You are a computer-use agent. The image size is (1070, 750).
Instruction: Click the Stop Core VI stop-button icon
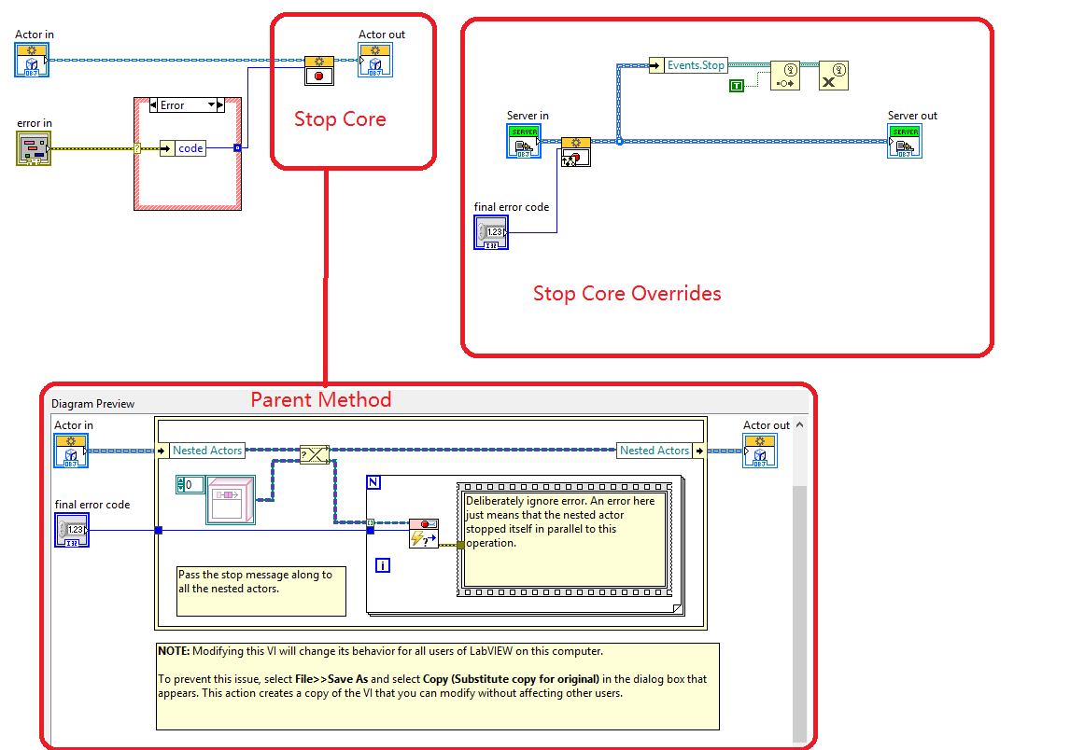(x=318, y=76)
